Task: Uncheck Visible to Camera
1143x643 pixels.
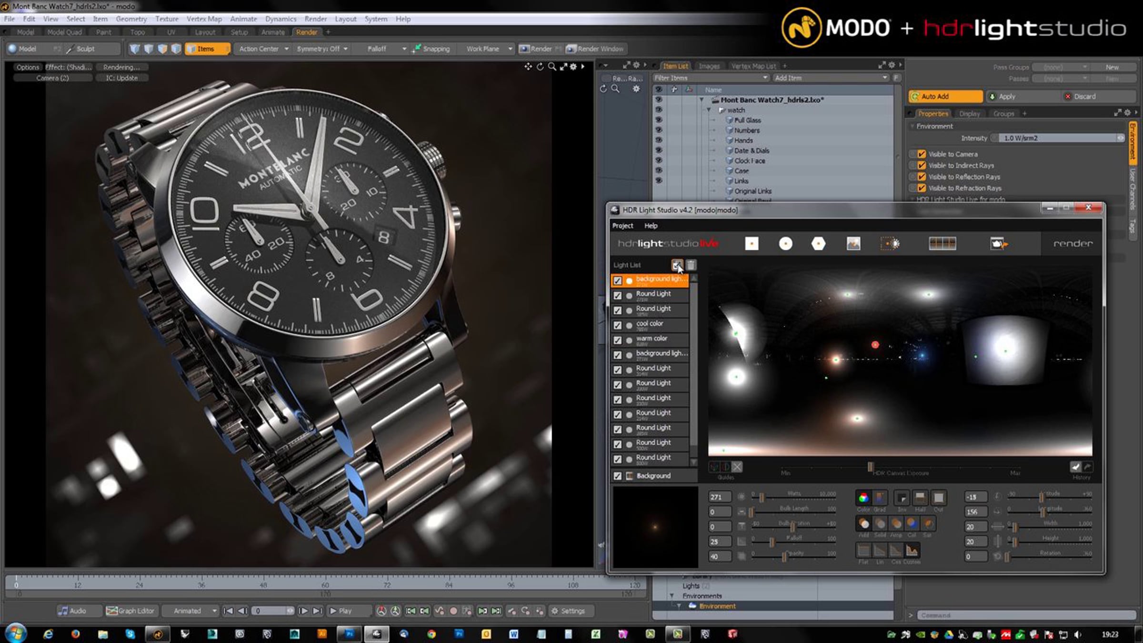Action: [922, 154]
